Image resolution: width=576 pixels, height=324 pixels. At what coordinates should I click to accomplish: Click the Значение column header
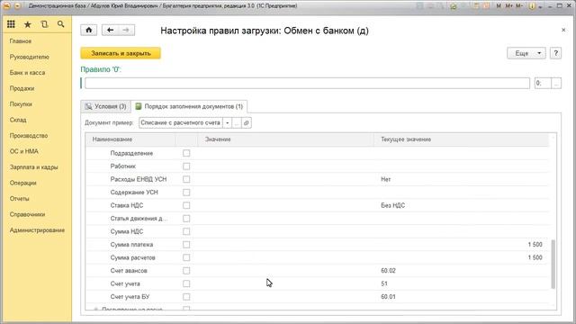click(x=286, y=139)
